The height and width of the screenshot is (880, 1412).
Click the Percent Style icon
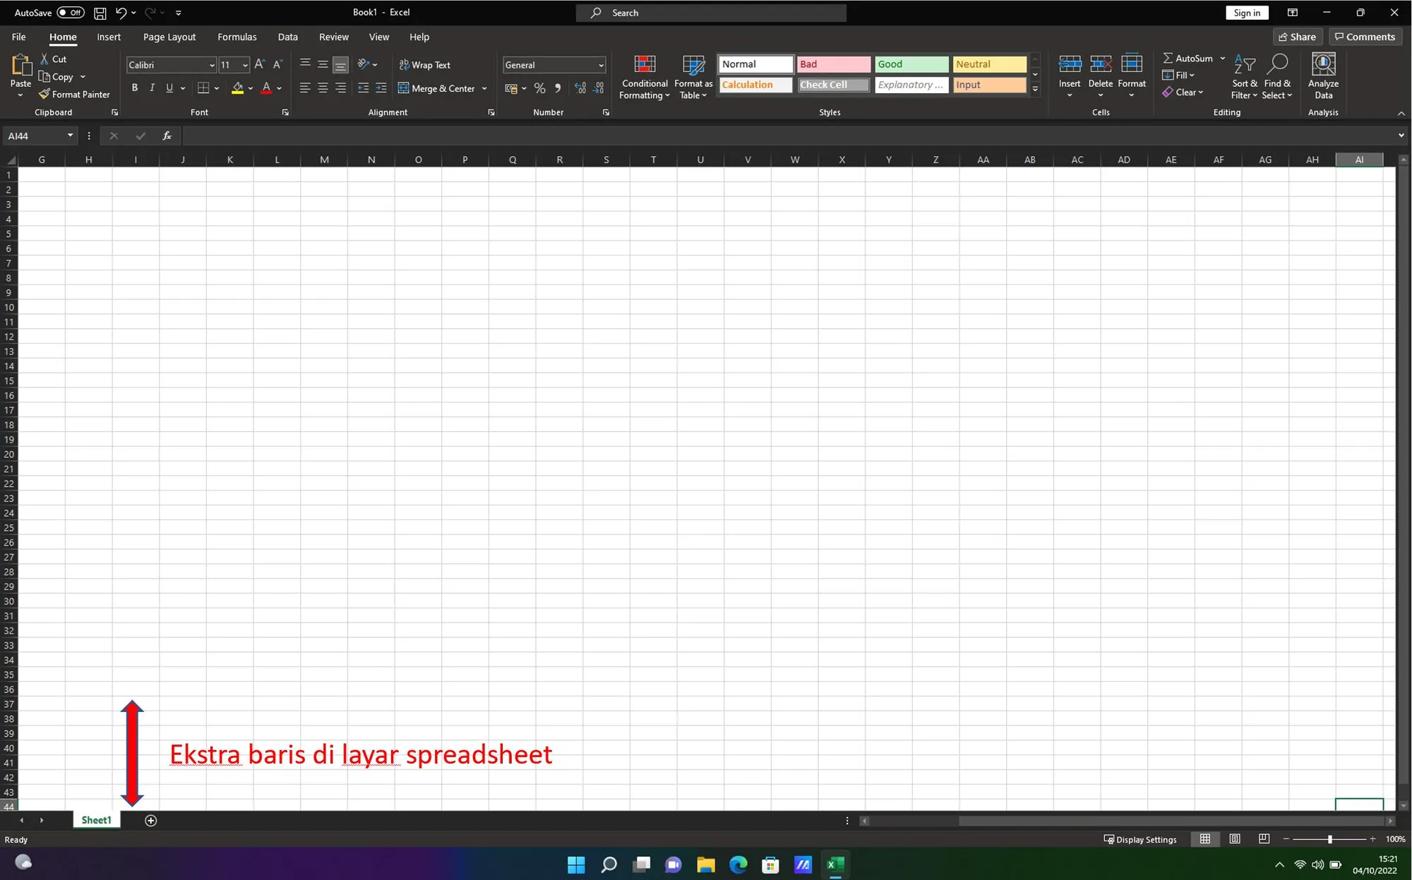point(539,88)
